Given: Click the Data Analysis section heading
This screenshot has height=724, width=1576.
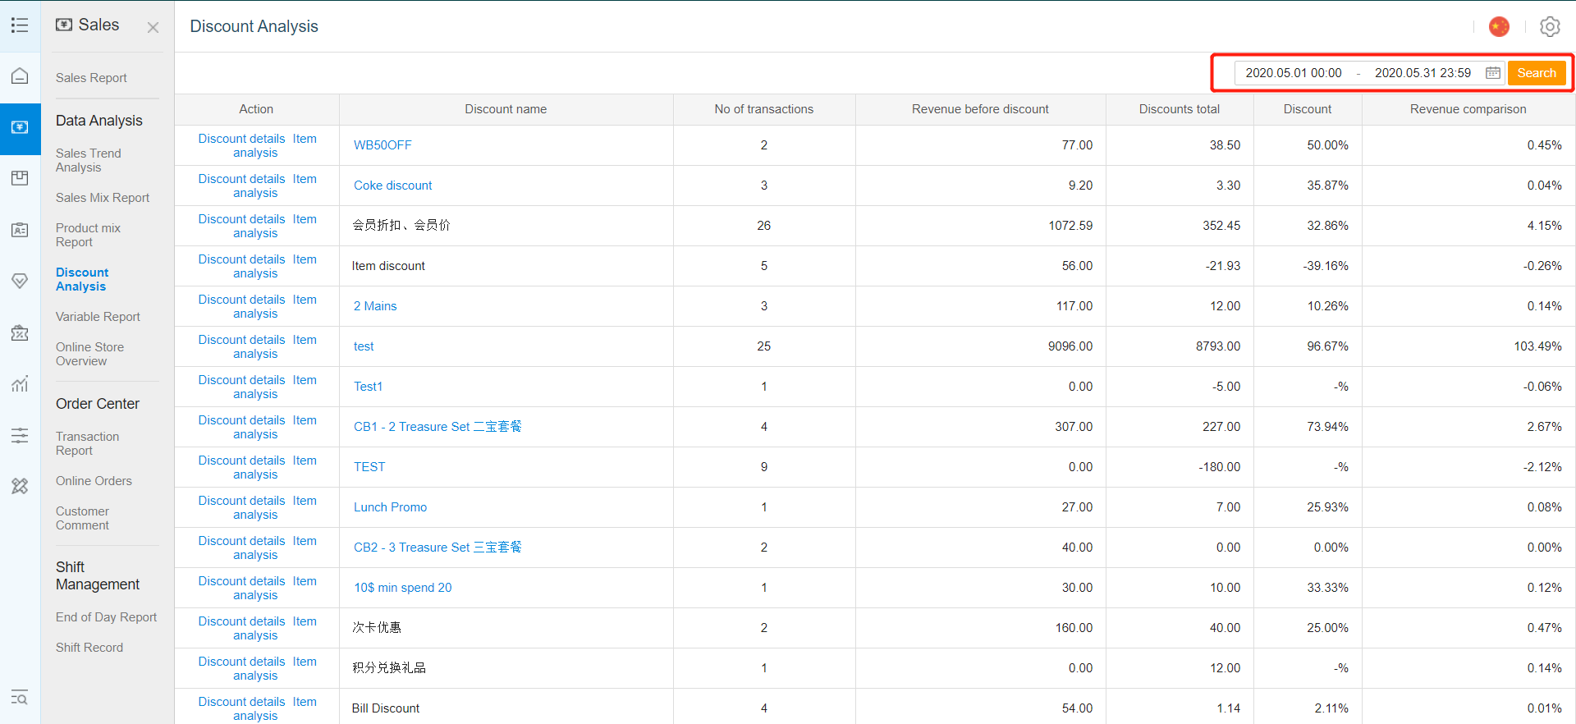Looking at the screenshot, I should [99, 121].
